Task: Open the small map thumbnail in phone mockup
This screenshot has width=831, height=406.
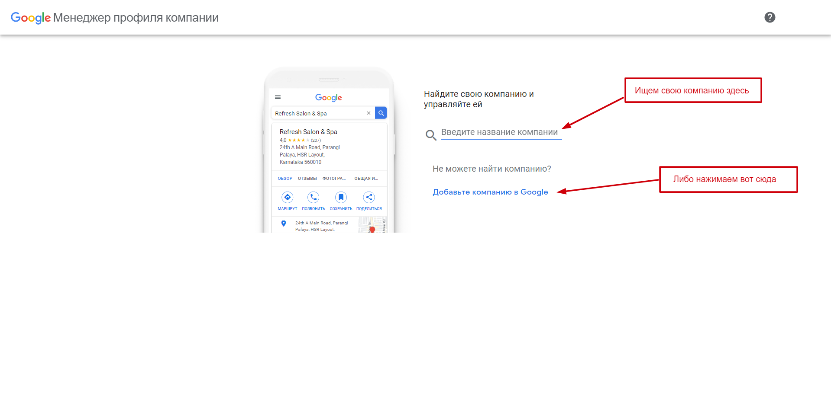Action: click(x=372, y=225)
